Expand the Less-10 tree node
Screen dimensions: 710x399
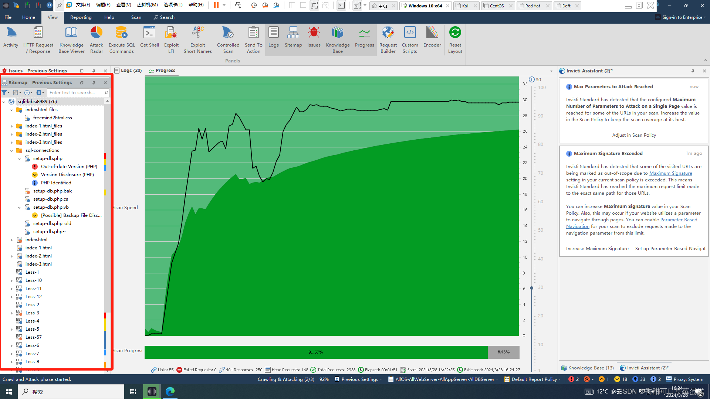tap(11, 280)
